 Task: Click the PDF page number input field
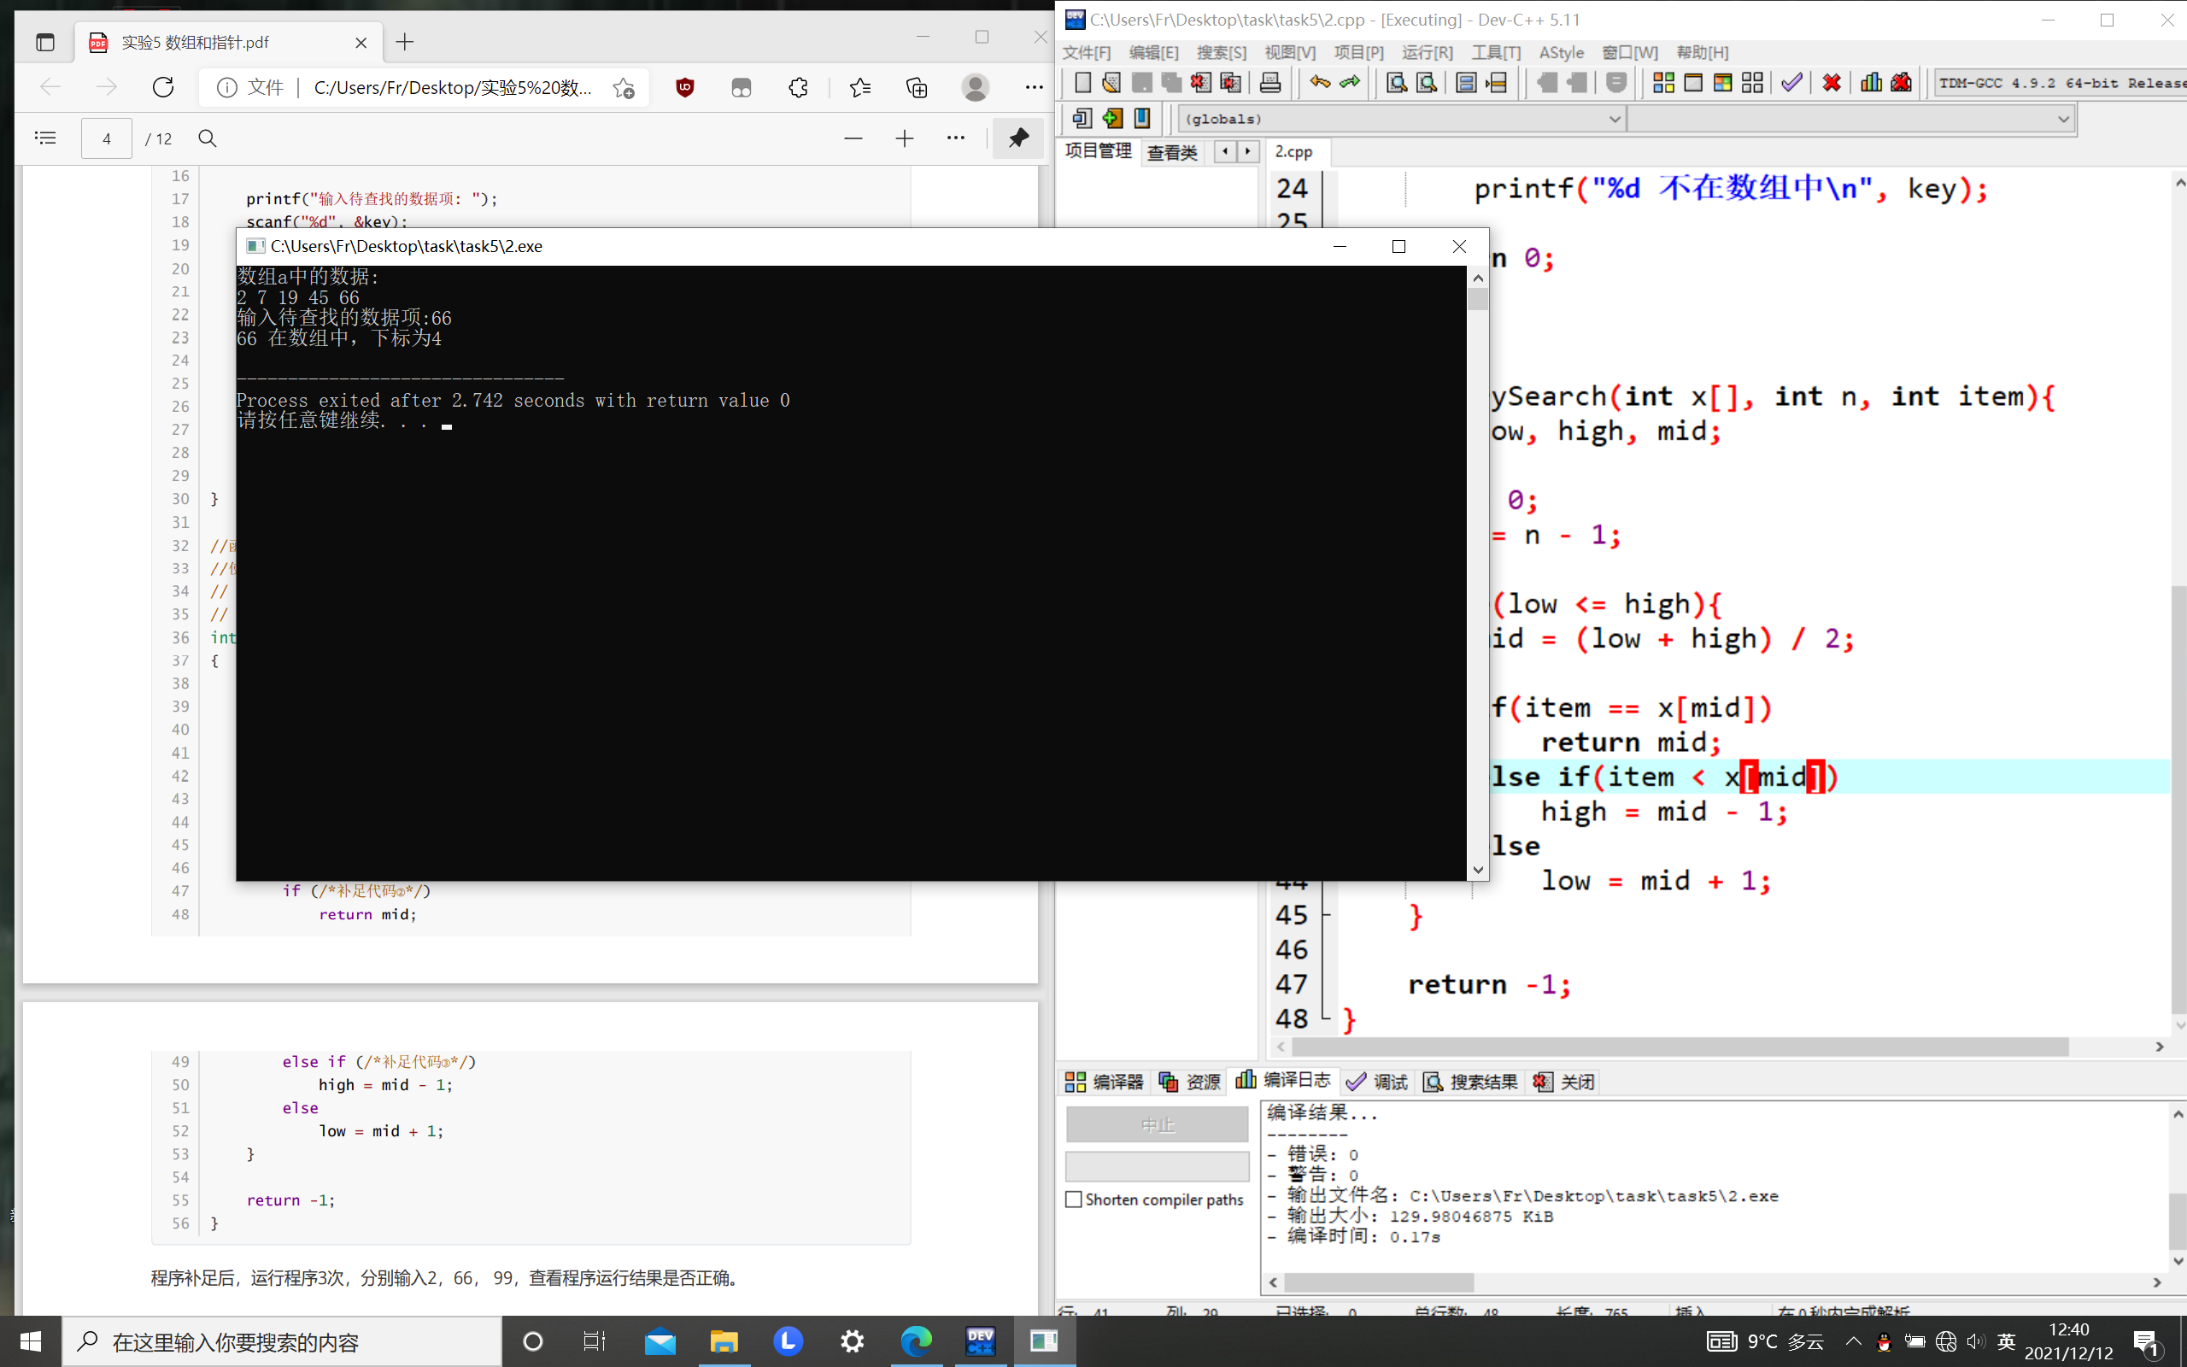107,138
